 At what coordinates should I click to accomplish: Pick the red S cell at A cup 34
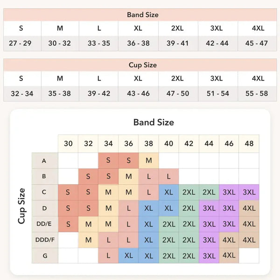point(108,161)
